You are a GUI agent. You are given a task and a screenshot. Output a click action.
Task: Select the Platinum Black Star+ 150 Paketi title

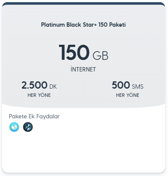[84, 25]
